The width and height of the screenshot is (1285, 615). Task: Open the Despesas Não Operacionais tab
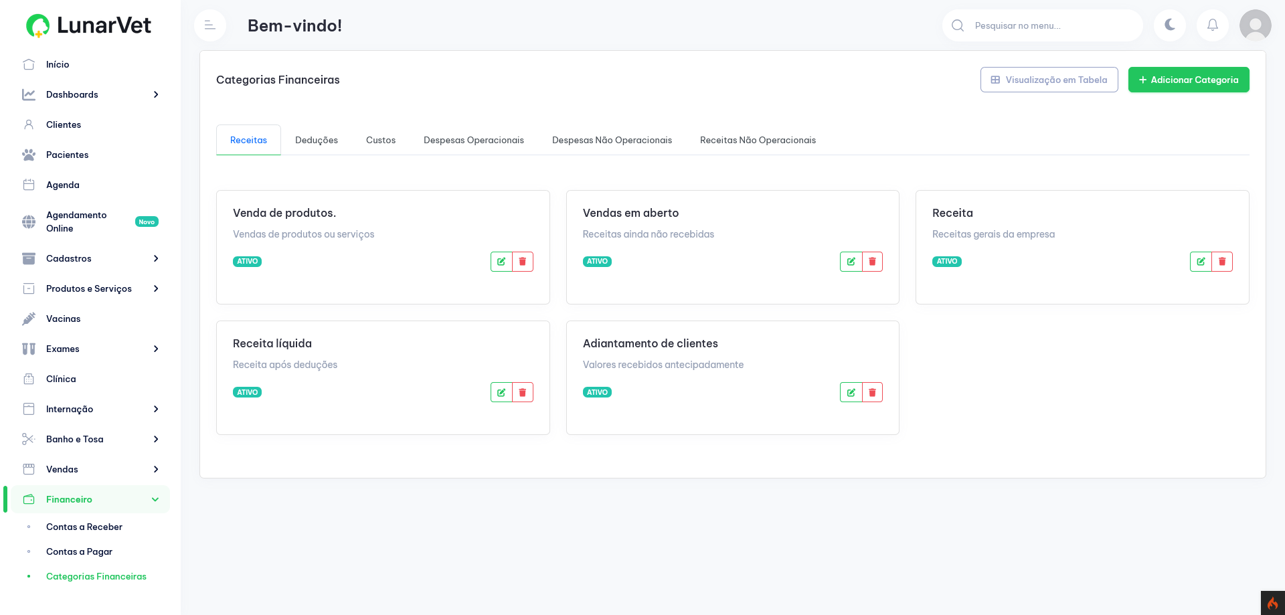pos(612,140)
